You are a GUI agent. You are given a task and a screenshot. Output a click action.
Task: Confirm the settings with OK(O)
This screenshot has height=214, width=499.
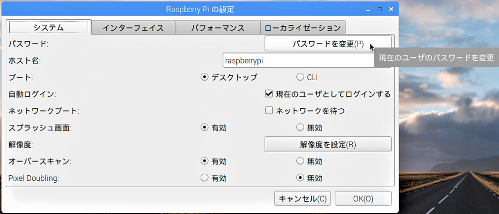363,198
